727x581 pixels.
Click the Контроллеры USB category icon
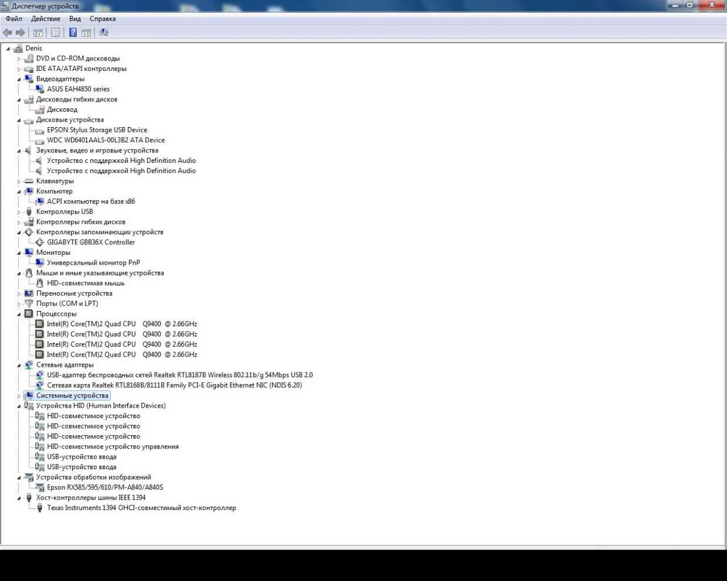coord(29,211)
